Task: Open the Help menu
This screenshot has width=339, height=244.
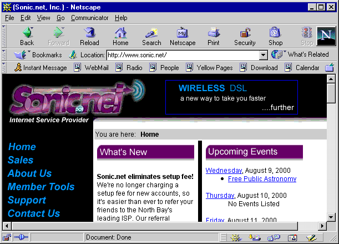Action: click(x=121, y=18)
